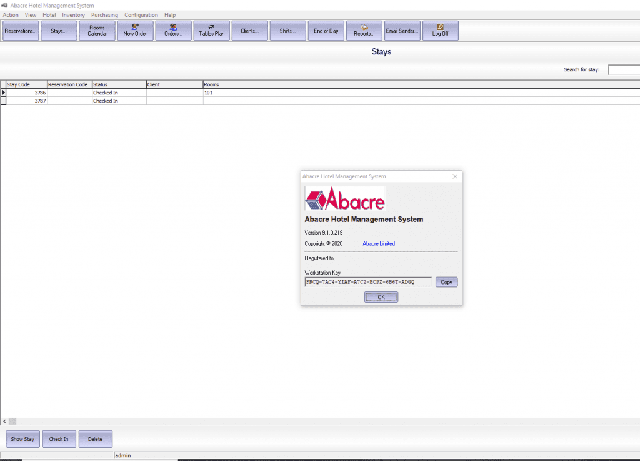Create a New Order
Image resolution: width=640 pixels, height=461 pixels.
tap(135, 30)
